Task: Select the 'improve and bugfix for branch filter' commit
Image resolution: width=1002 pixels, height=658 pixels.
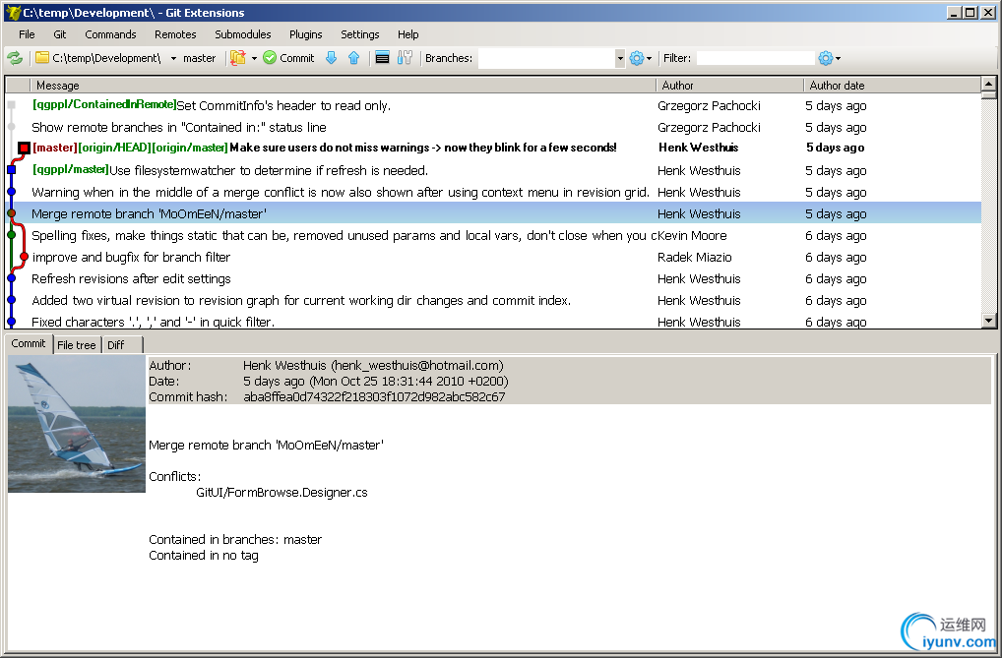Action: pyautogui.click(x=131, y=258)
